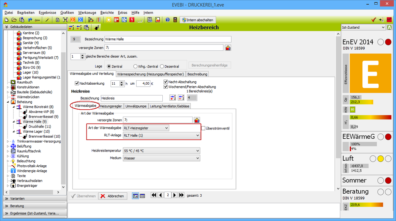Remove Heizbereich with the minus icon
This screenshot has width=396, height=221.
point(79,28)
